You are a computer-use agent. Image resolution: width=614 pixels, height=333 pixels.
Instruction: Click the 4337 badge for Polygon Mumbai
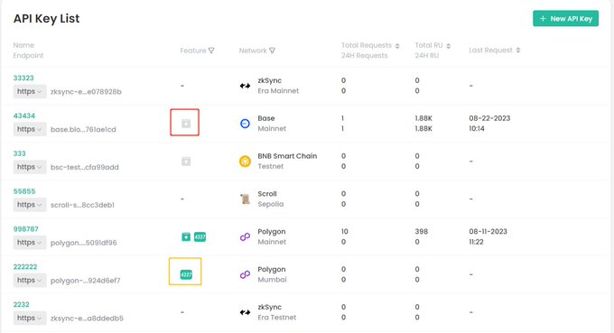186,274
